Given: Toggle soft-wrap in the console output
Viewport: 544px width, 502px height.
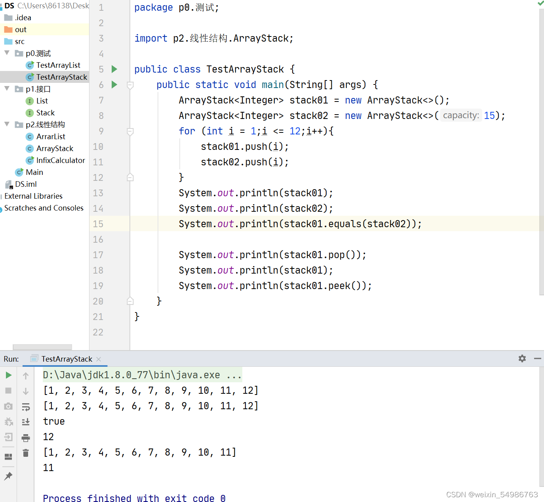Looking at the screenshot, I should pyautogui.click(x=26, y=406).
